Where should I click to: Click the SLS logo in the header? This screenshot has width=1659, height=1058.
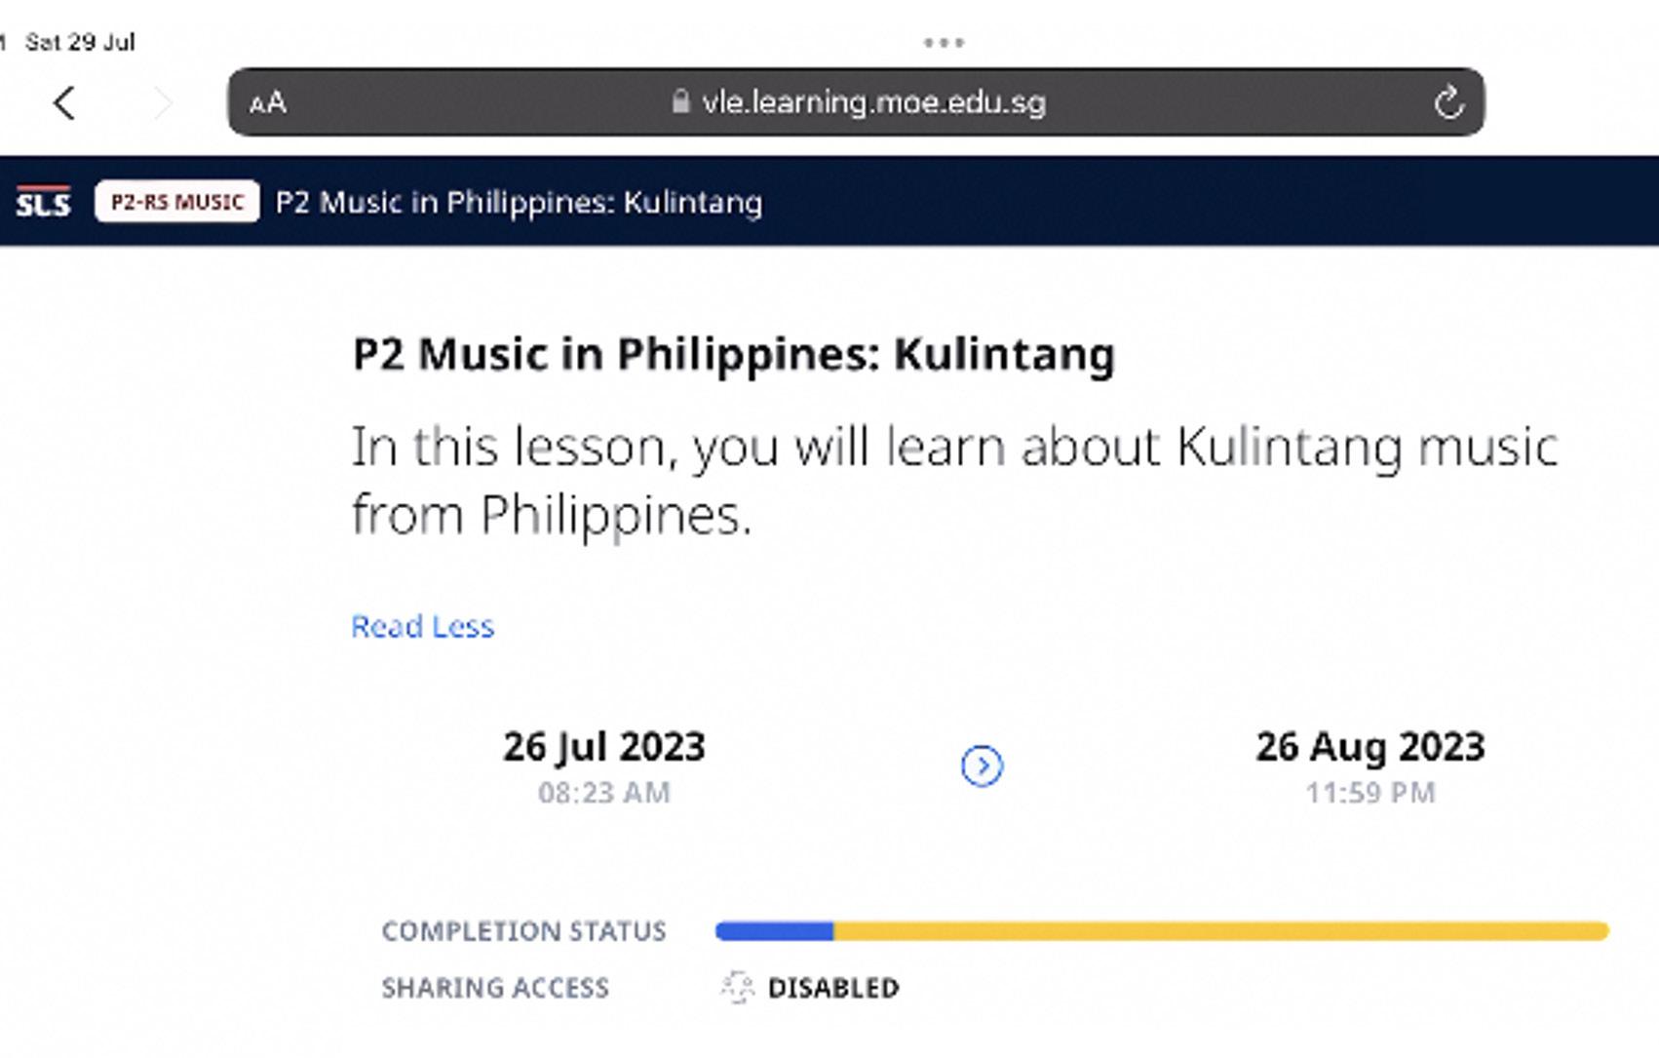[44, 202]
